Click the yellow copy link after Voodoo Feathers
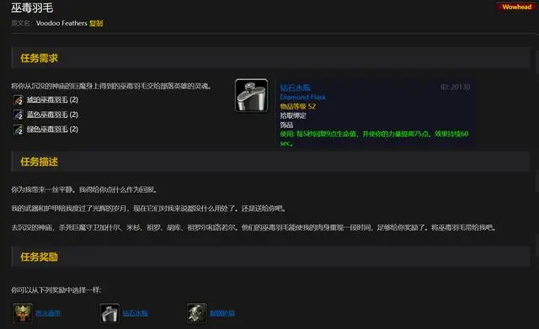This screenshot has width=539, height=329. (96, 24)
